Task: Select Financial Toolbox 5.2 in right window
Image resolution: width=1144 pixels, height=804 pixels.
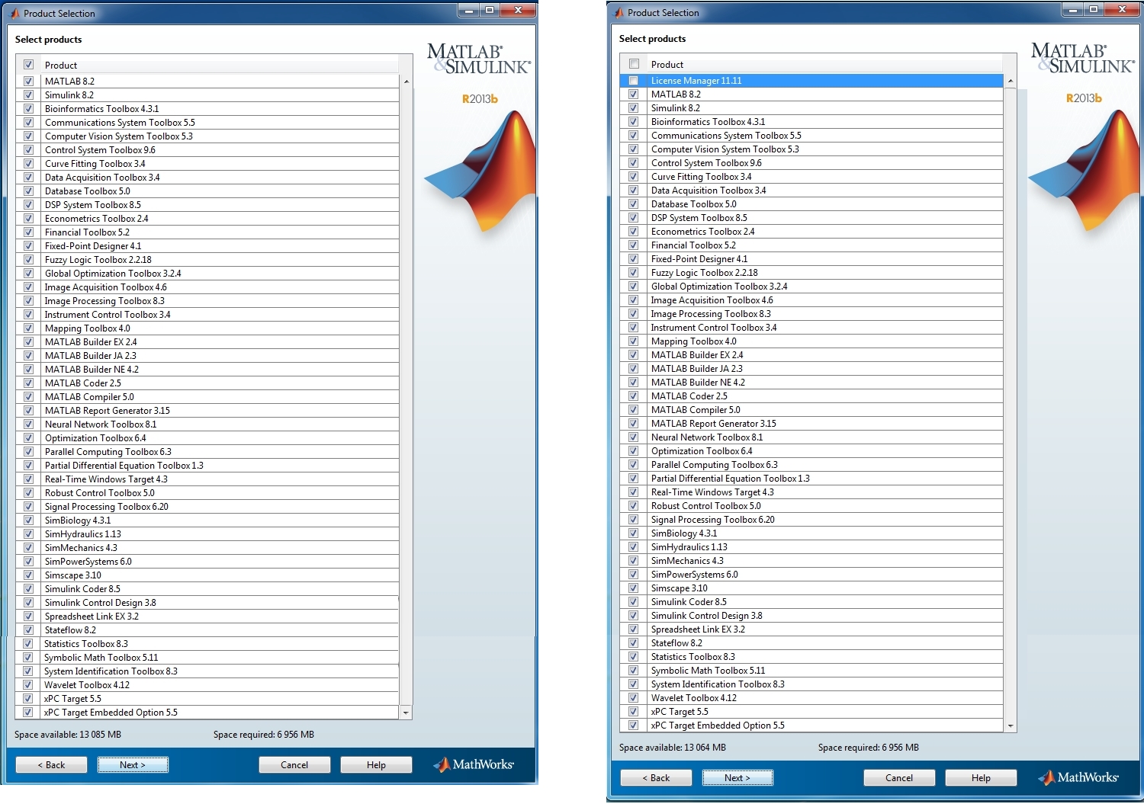Action: click(811, 245)
